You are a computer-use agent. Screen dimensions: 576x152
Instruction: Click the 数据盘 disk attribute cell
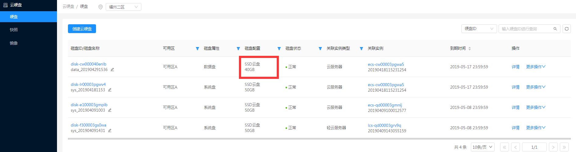[210, 67]
